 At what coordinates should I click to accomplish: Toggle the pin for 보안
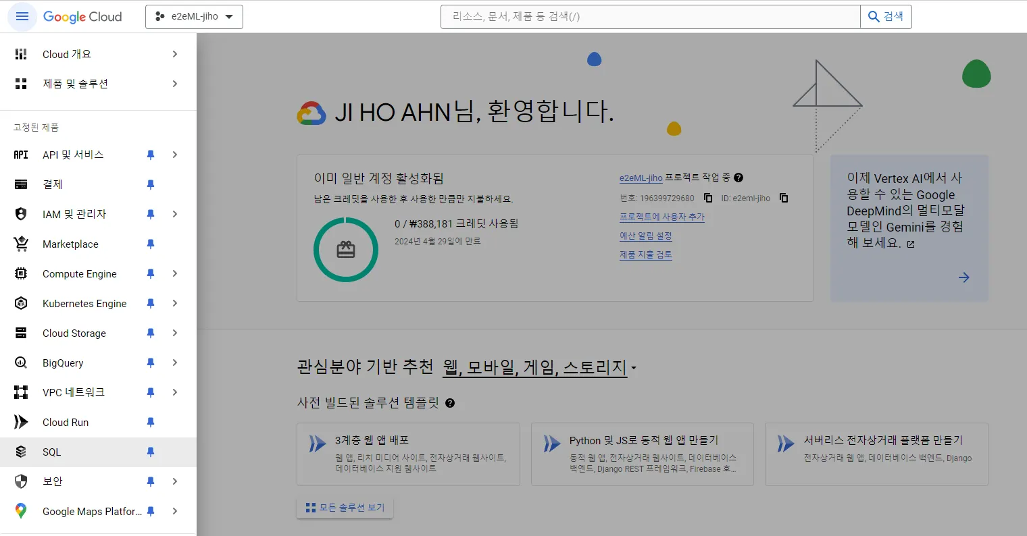point(151,481)
